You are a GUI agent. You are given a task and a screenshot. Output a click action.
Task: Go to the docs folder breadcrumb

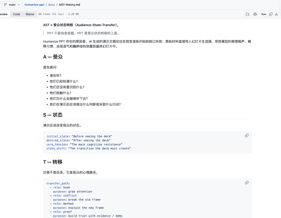coord(52,5)
